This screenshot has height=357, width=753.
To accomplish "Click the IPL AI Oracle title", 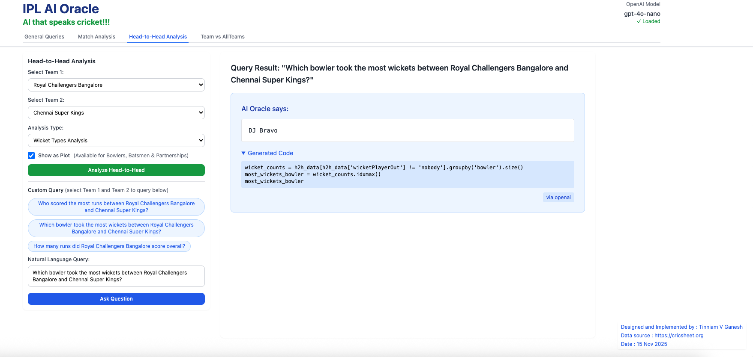I will click(61, 9).
